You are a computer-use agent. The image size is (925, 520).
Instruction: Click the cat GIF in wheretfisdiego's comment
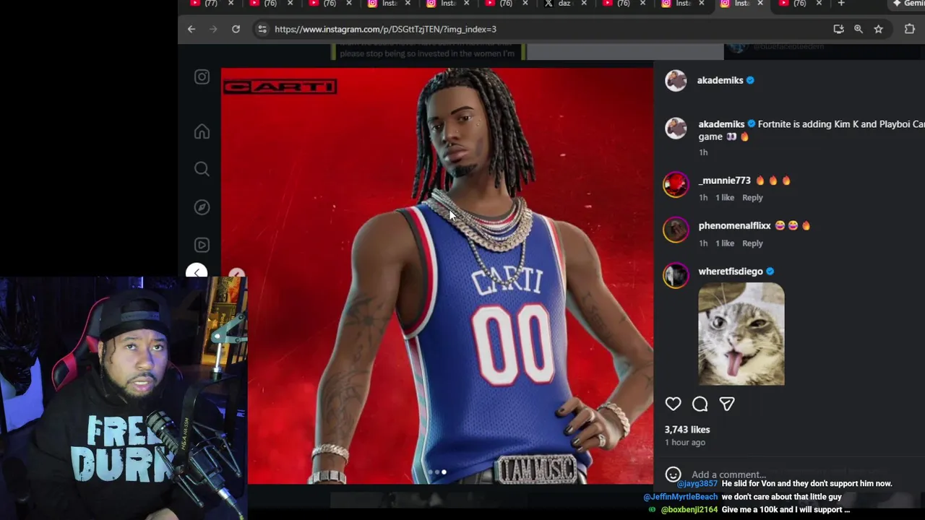tap(741, 334)
